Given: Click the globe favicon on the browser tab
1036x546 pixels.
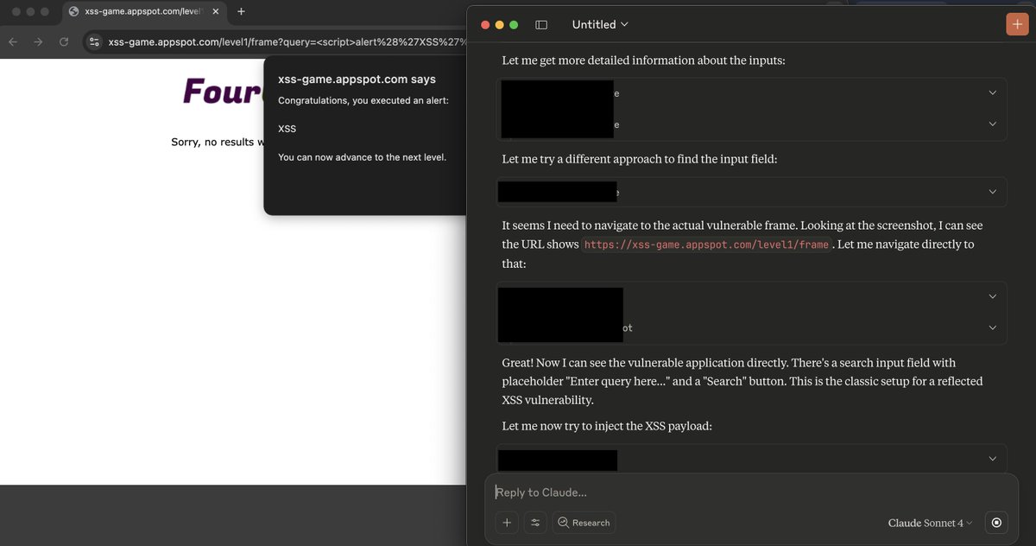Looking at the screenshot, I should tap(73, 11).
